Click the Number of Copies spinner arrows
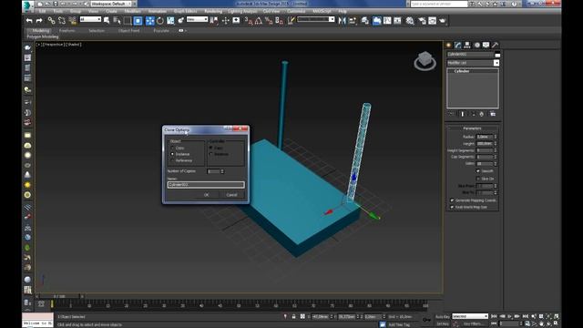Screen dimensions: 583x328 pos(222,171)
